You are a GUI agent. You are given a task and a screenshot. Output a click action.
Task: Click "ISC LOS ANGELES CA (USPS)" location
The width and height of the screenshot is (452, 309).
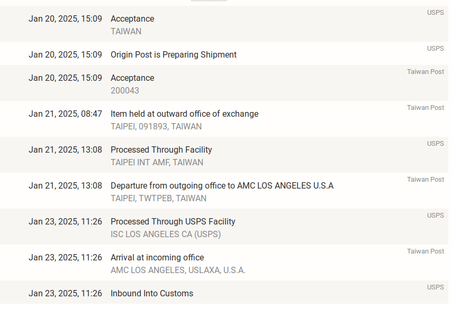[166, 235]
